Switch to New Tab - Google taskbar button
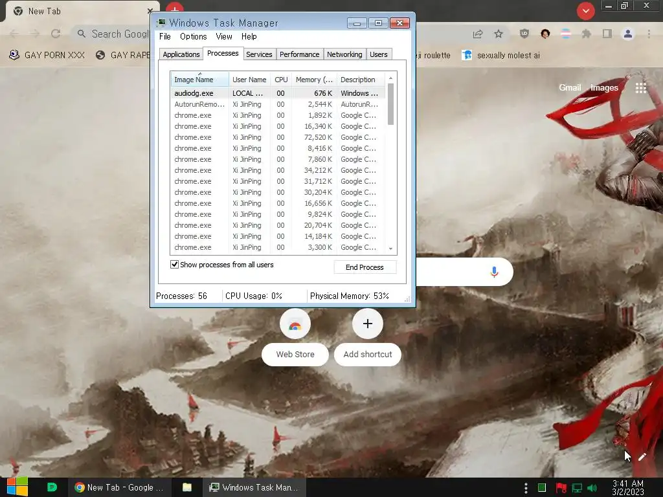This screenshot has height=497, width=663. click(x=119, y=487)
